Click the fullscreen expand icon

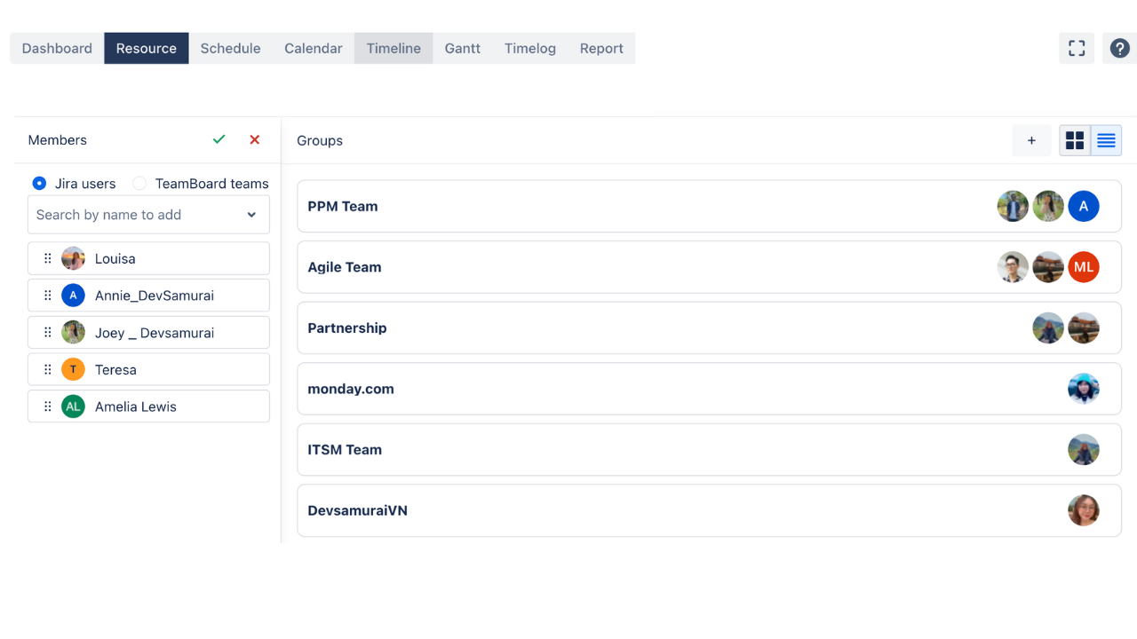1077,48
